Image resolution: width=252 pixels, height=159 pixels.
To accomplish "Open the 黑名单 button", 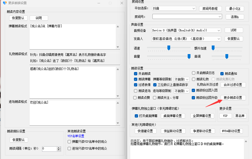I will pyautogui.click(x=240, y=116).
